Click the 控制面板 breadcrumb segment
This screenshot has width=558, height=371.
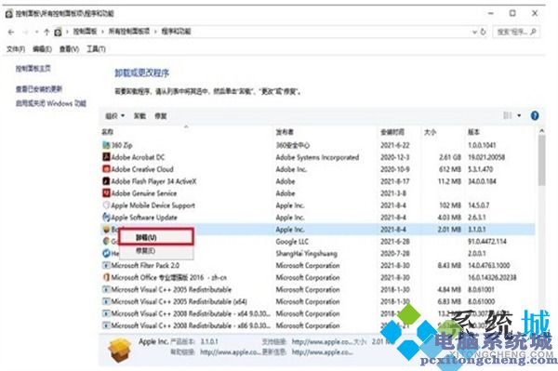coord(85,32)
